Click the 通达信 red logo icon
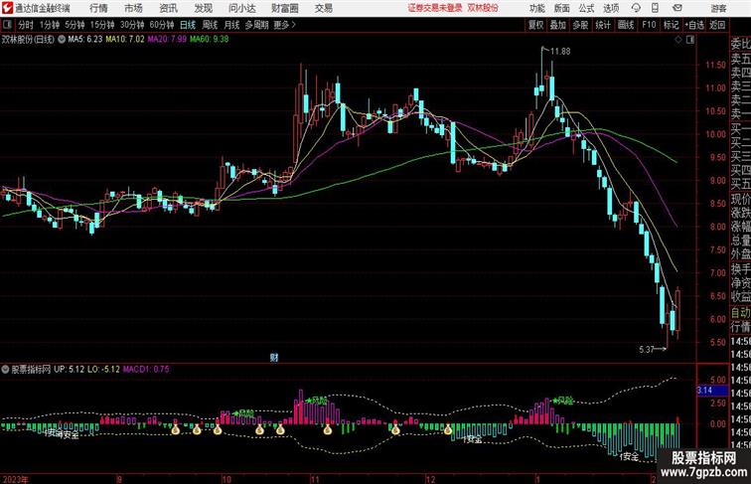The width and height of the screenshot is (751, 484). point(7,8)
